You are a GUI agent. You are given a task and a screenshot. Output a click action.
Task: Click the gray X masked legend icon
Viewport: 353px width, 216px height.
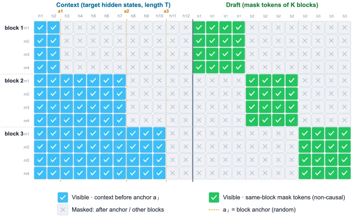63,210
